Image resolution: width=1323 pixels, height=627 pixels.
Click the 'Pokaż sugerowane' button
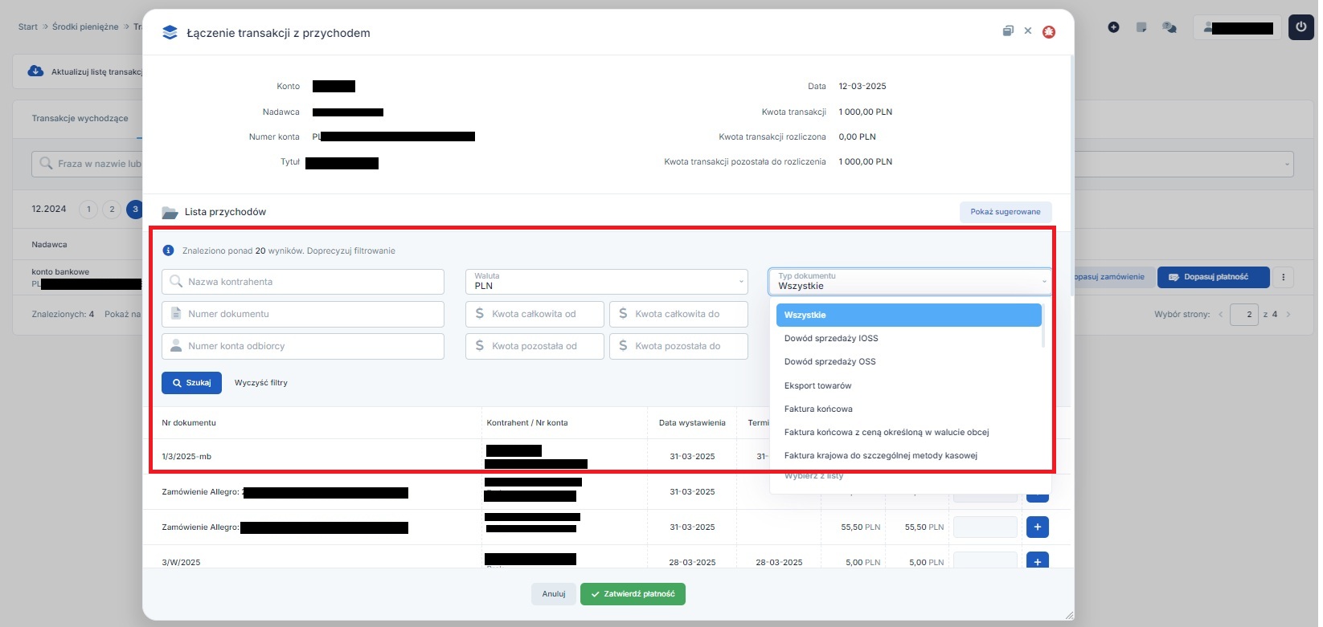(x=1005, y=212)
